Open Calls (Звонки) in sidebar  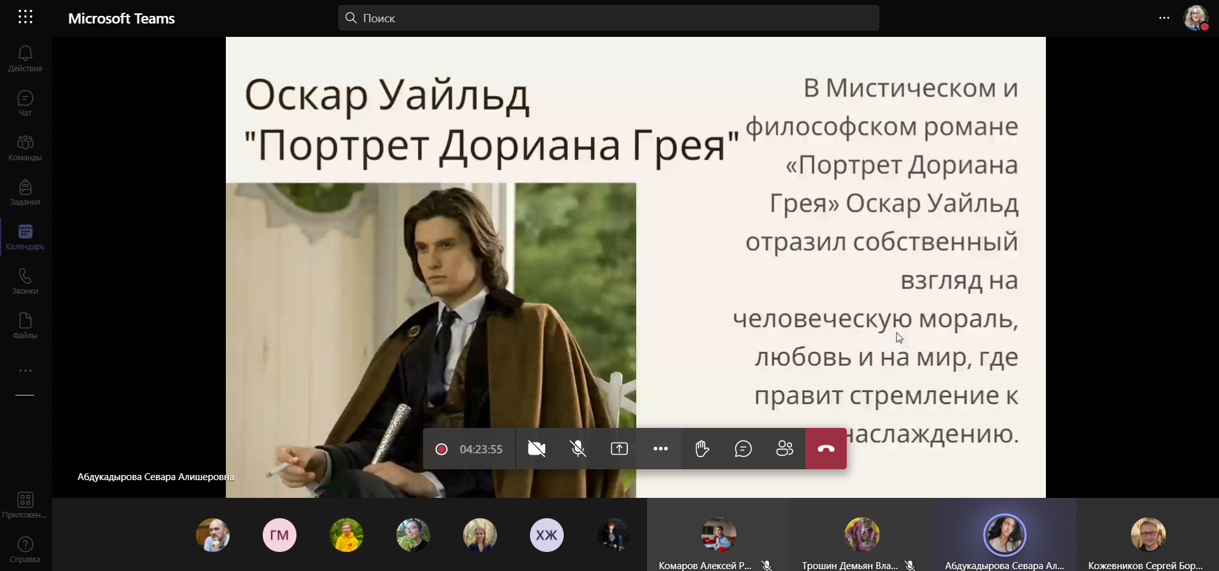tap(25, 282)
